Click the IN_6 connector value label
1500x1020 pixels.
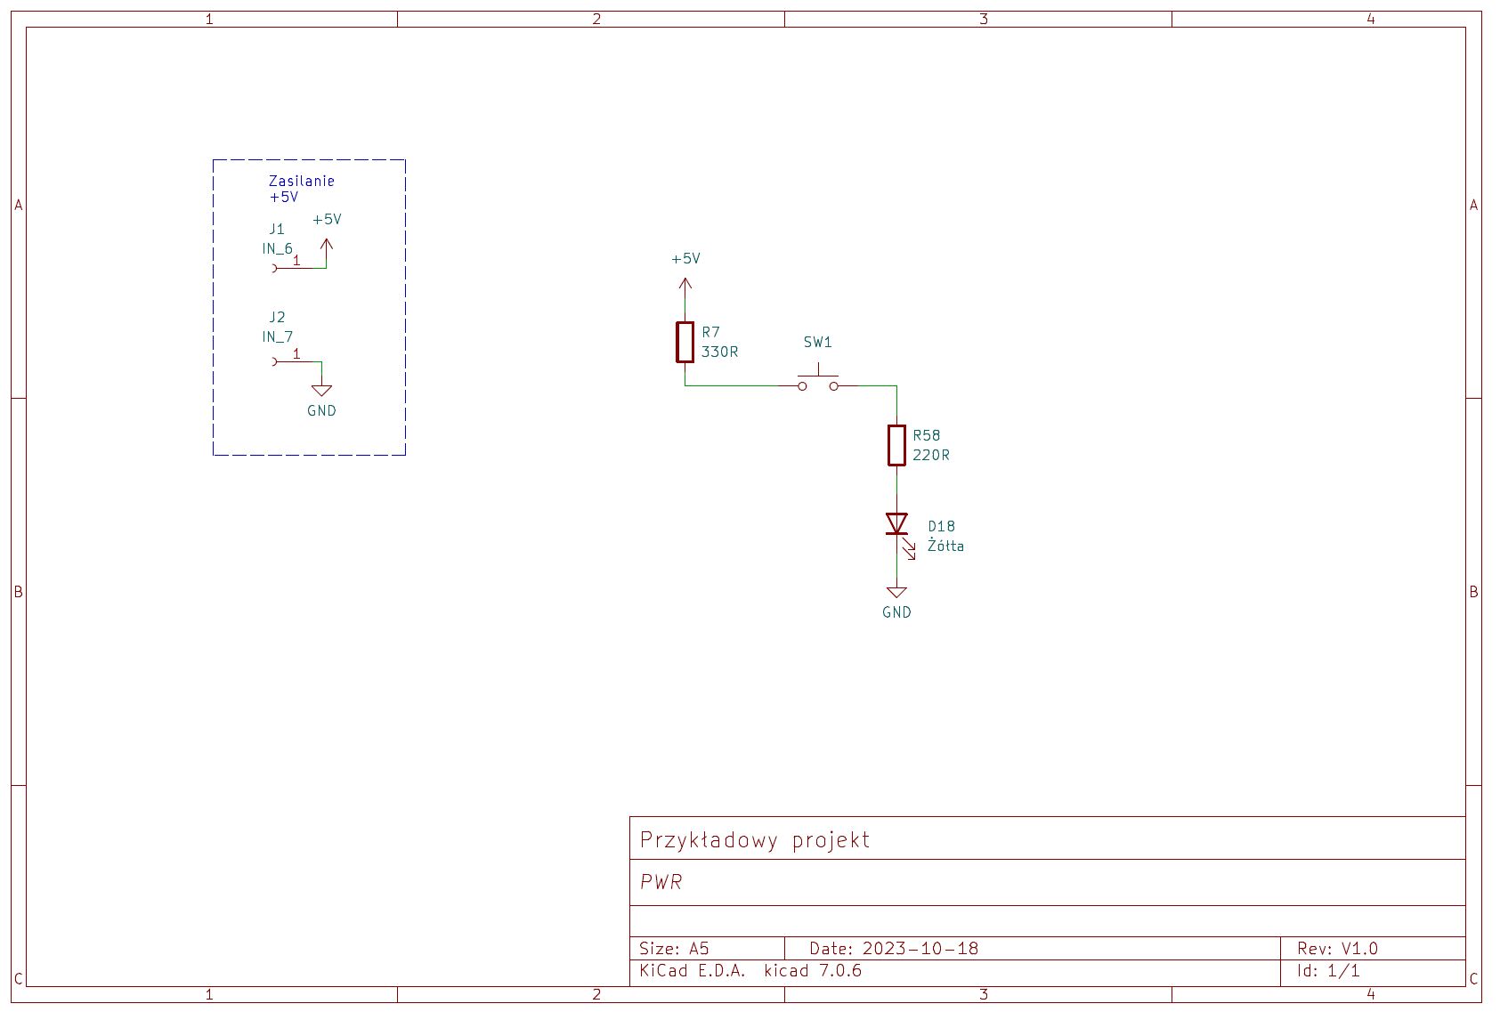click(277, 249)
